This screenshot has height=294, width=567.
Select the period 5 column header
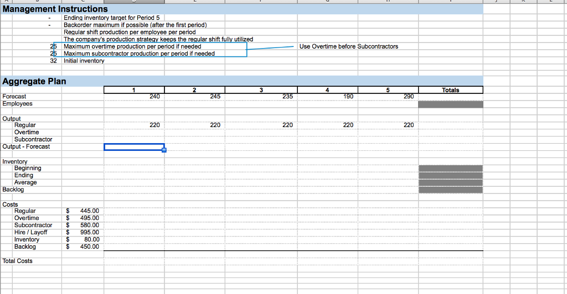[x=388, y=90]
